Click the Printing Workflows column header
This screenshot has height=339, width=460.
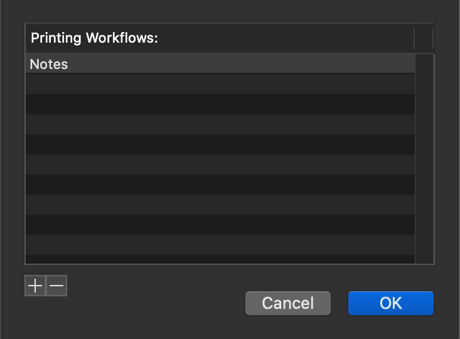pos(220,38)
